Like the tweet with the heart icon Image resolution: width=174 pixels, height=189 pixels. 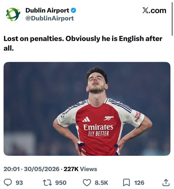pos(87,183)
